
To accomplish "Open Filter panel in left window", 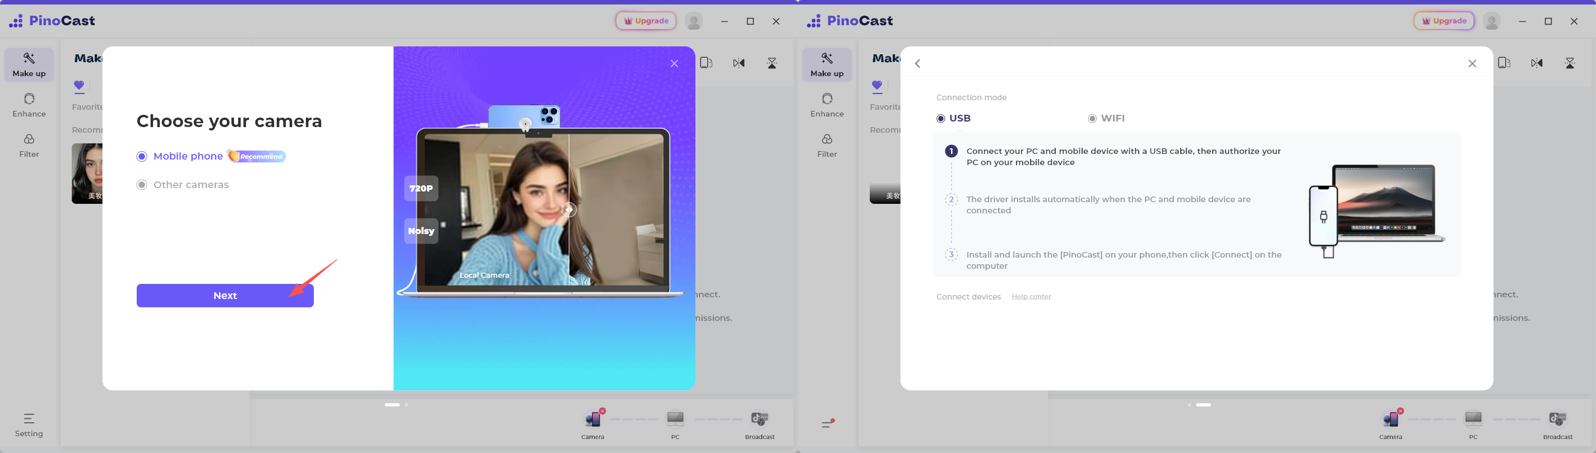I will pyautogui.click(x=29, y=146).
